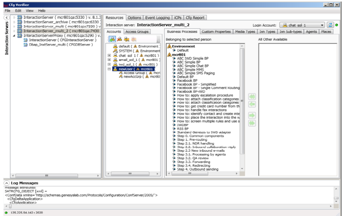Click the icon beside Step 4. Outbound sending
Screen dimensions: 345x216
(x=174, y=169)
